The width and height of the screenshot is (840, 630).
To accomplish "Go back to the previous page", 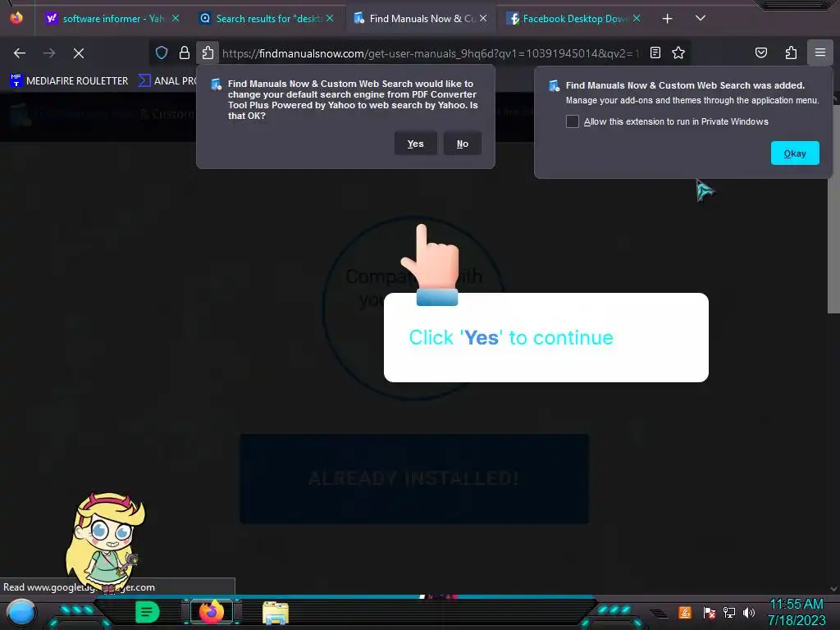I will [x=20, y=53].
